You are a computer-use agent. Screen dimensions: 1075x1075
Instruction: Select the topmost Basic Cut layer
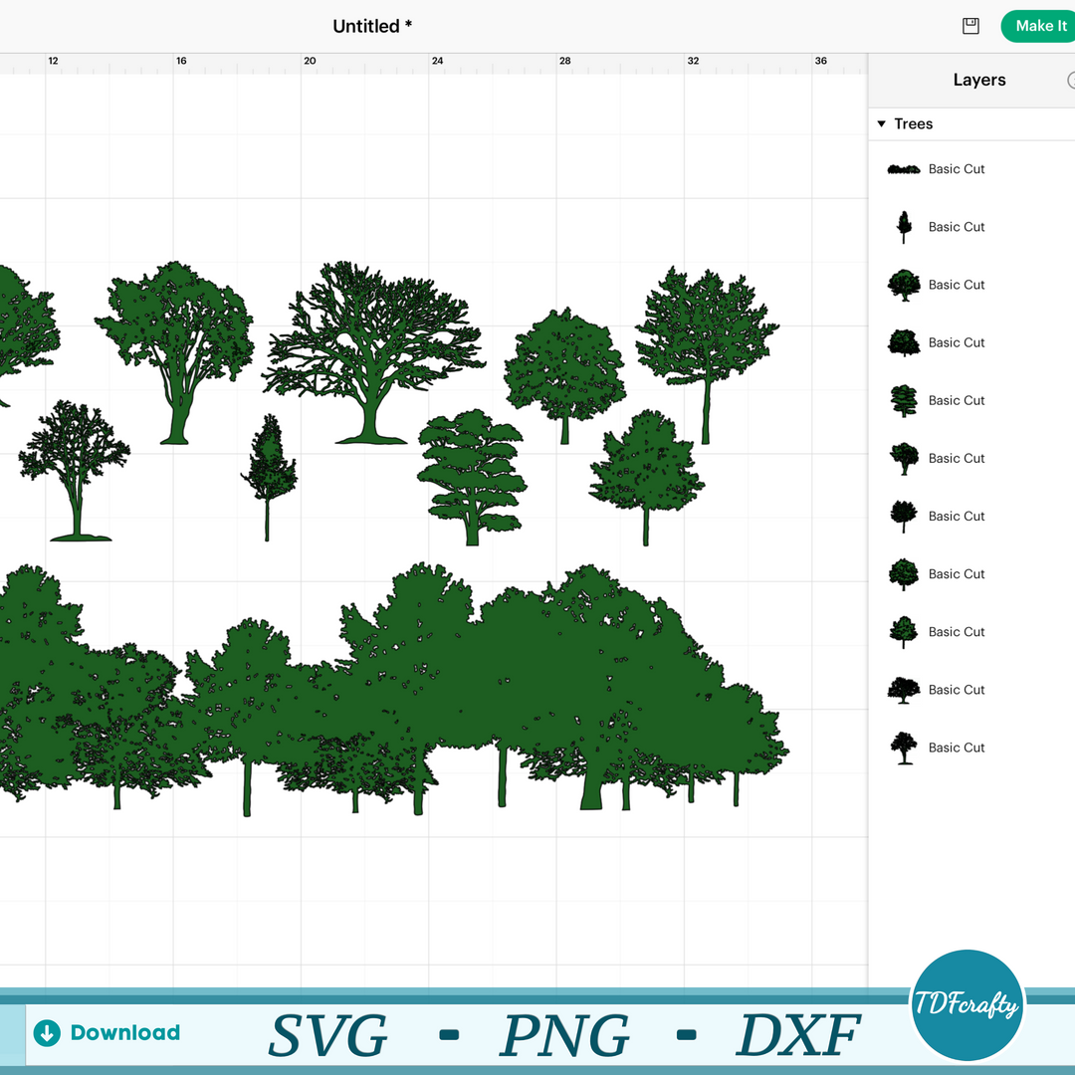pos(957,168)
